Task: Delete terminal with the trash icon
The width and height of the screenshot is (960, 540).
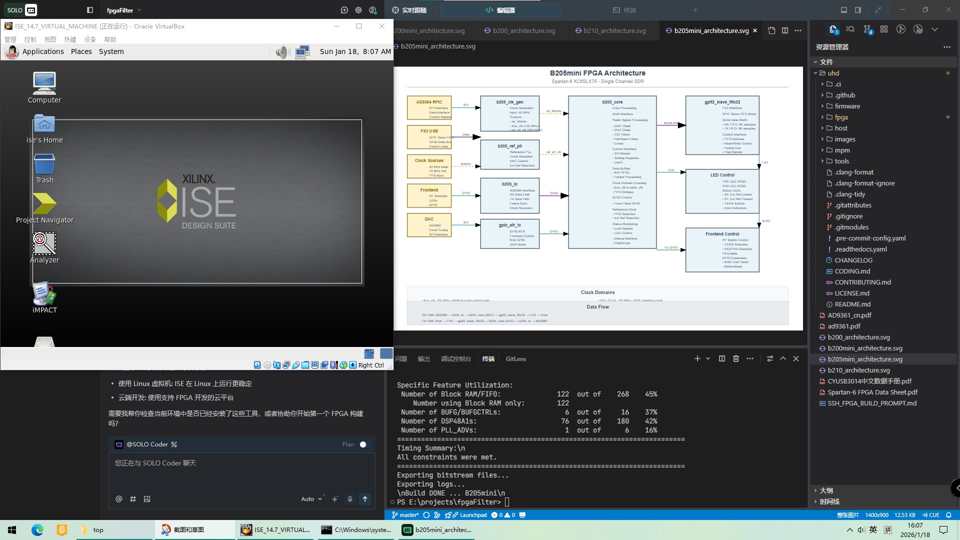Action: pos(735,358)
